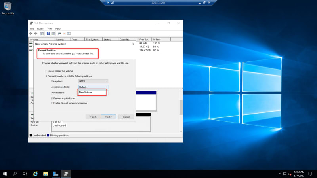This screenshot has width=317, height=178.
Task: Open Task View from the taskbar
Action: [25, 174]
